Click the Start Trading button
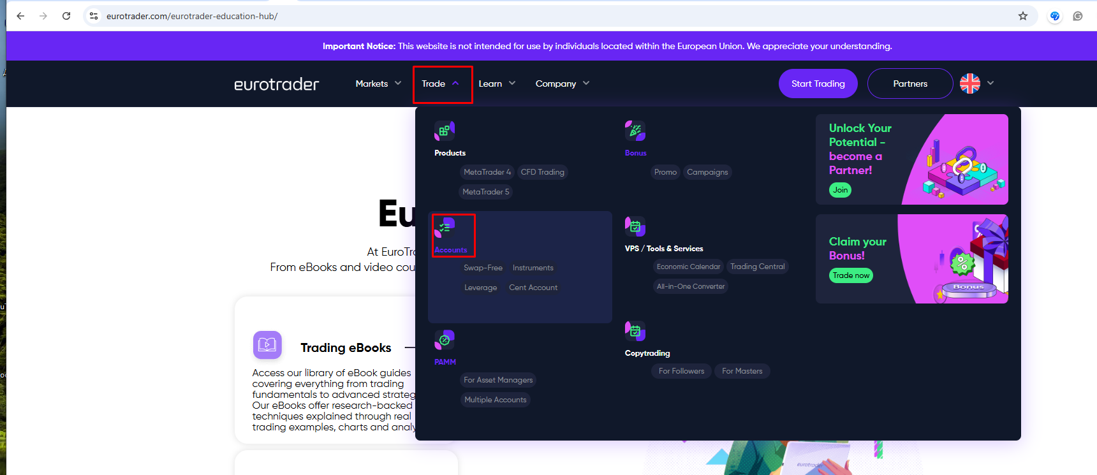 click(818, 84)
